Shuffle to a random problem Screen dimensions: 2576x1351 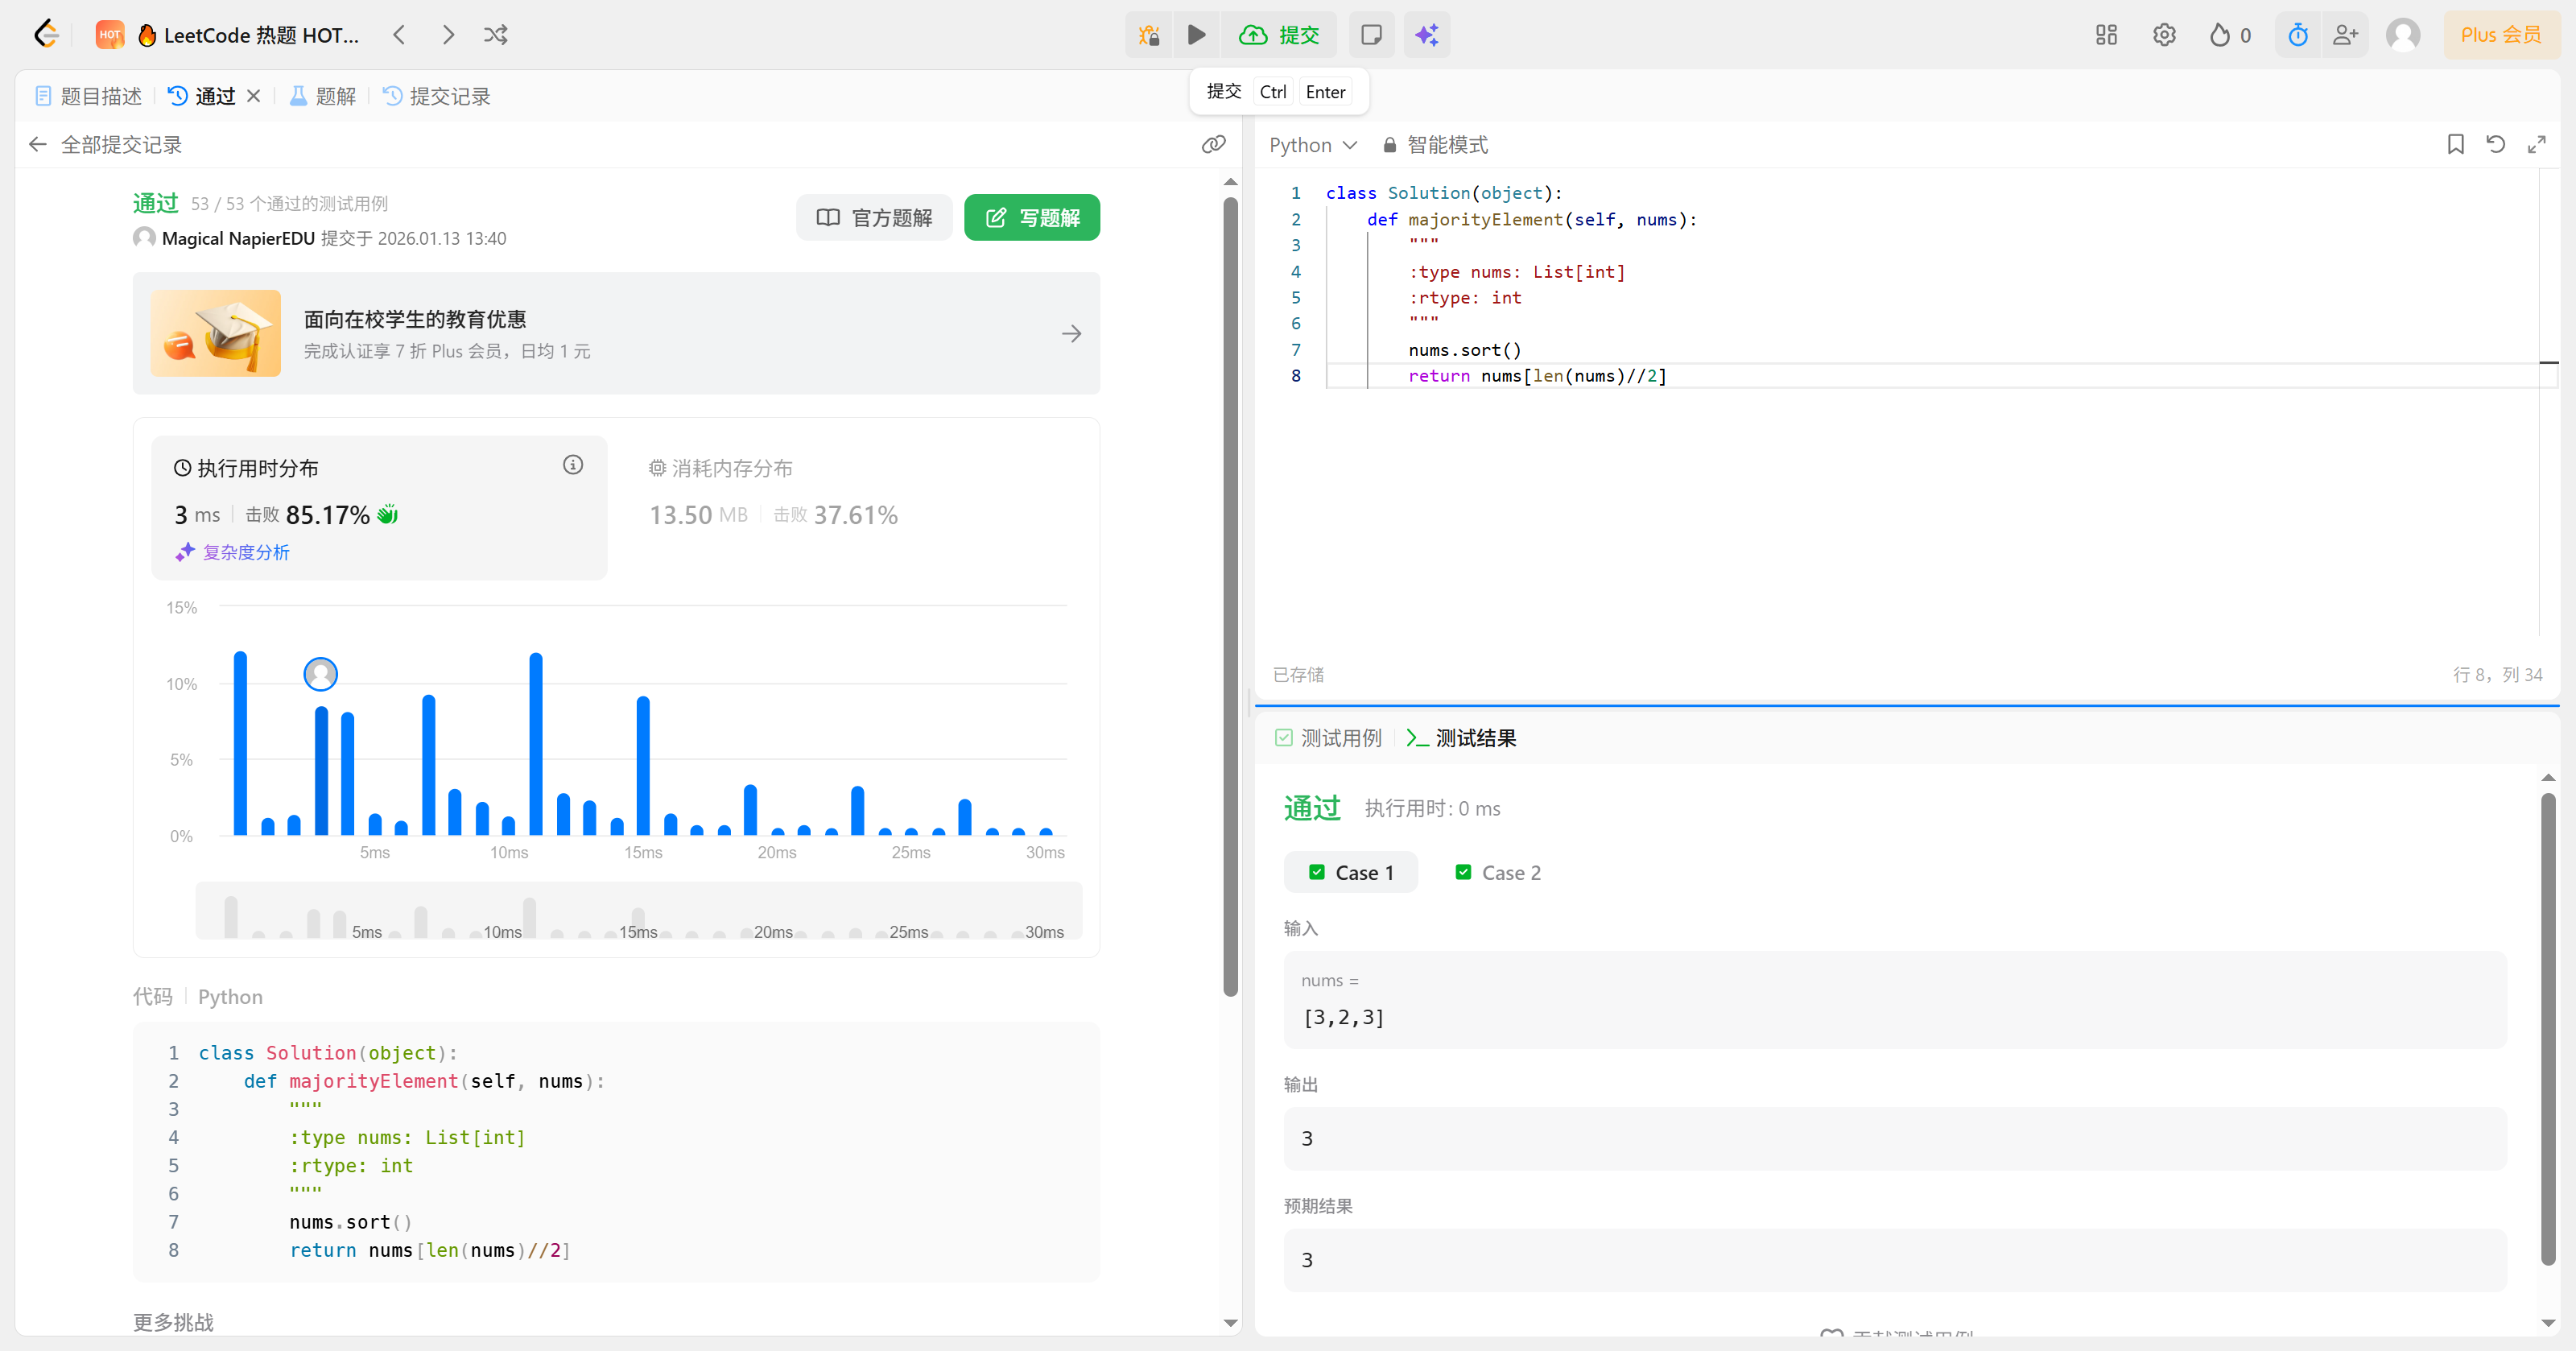click(496, 35)
